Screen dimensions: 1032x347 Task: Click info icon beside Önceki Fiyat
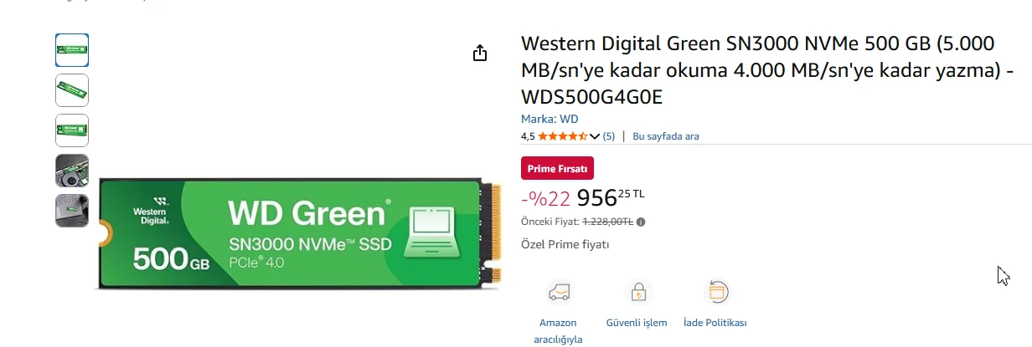click(x=641, y=222)
